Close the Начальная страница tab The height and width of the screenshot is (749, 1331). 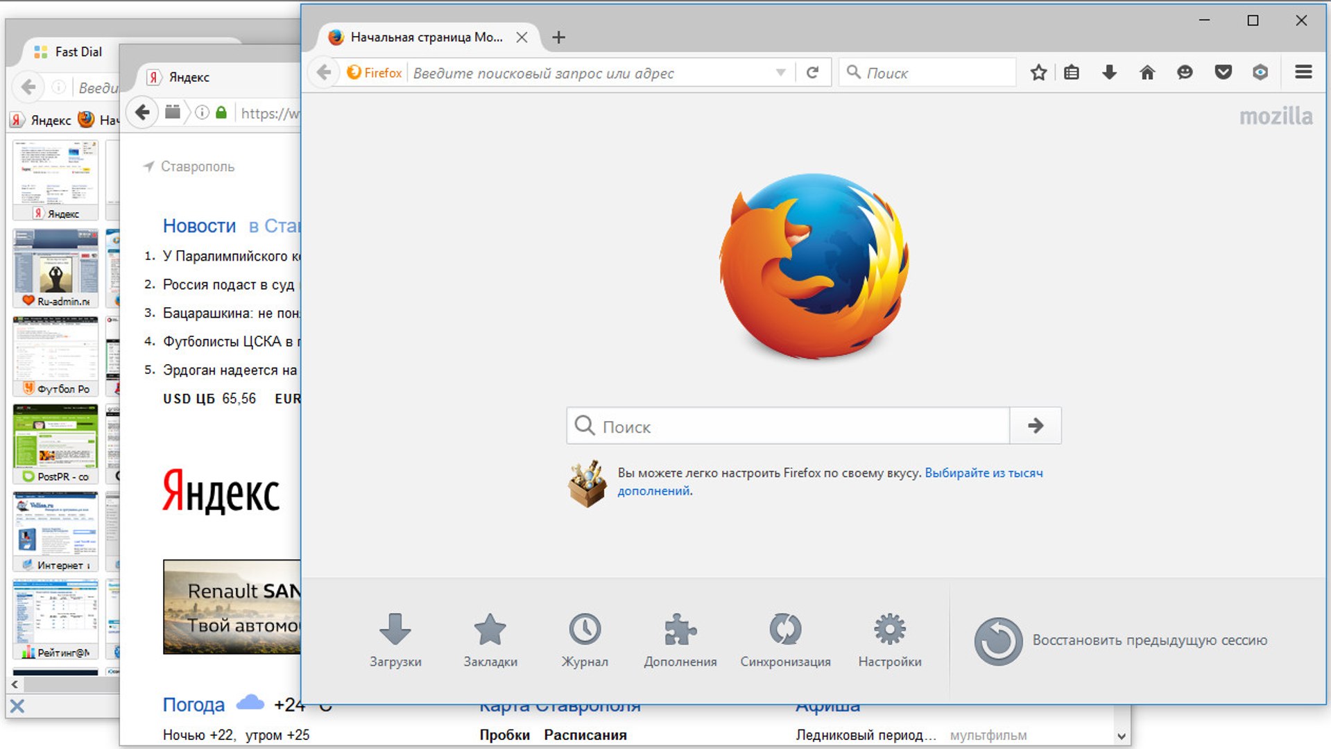click(522, 37)
